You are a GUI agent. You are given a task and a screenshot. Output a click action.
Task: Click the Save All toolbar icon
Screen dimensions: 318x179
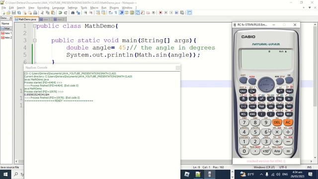(x=19, y=13)
